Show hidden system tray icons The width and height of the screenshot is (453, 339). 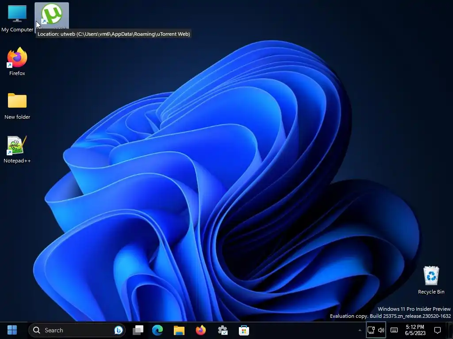[360, 330]
